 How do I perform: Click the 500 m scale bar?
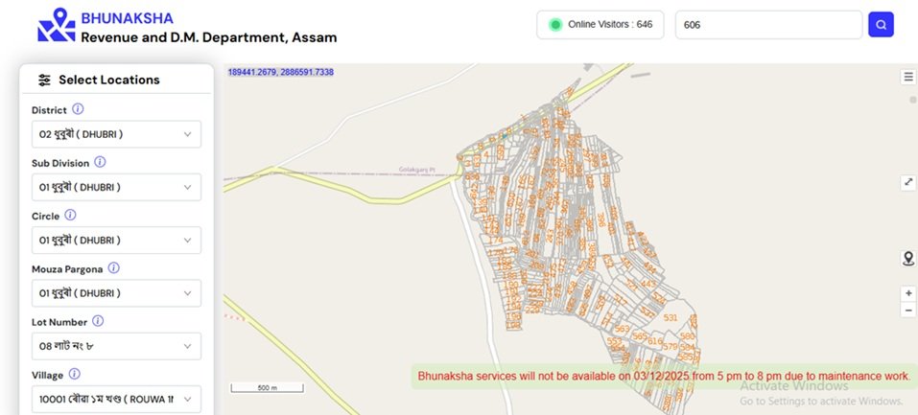(267, 387)
